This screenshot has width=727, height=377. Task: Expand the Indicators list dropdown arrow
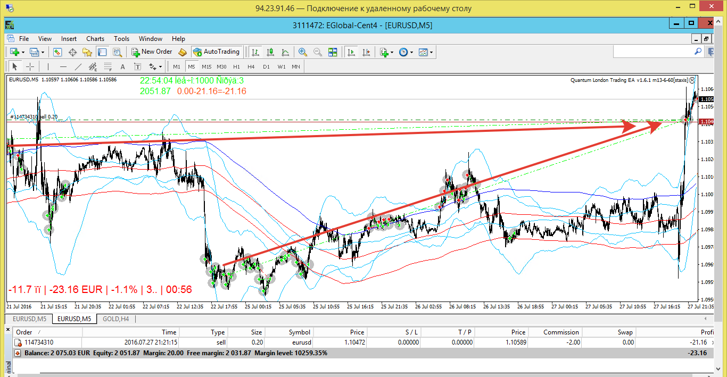click(x=392, y=52)
